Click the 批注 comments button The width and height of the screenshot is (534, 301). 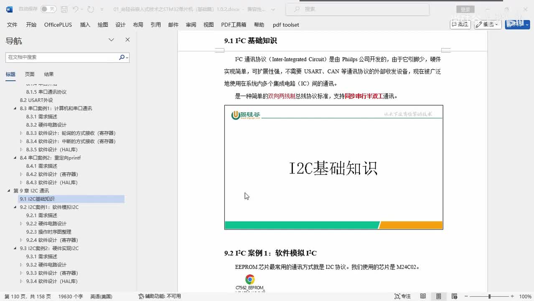coord(460,24)
